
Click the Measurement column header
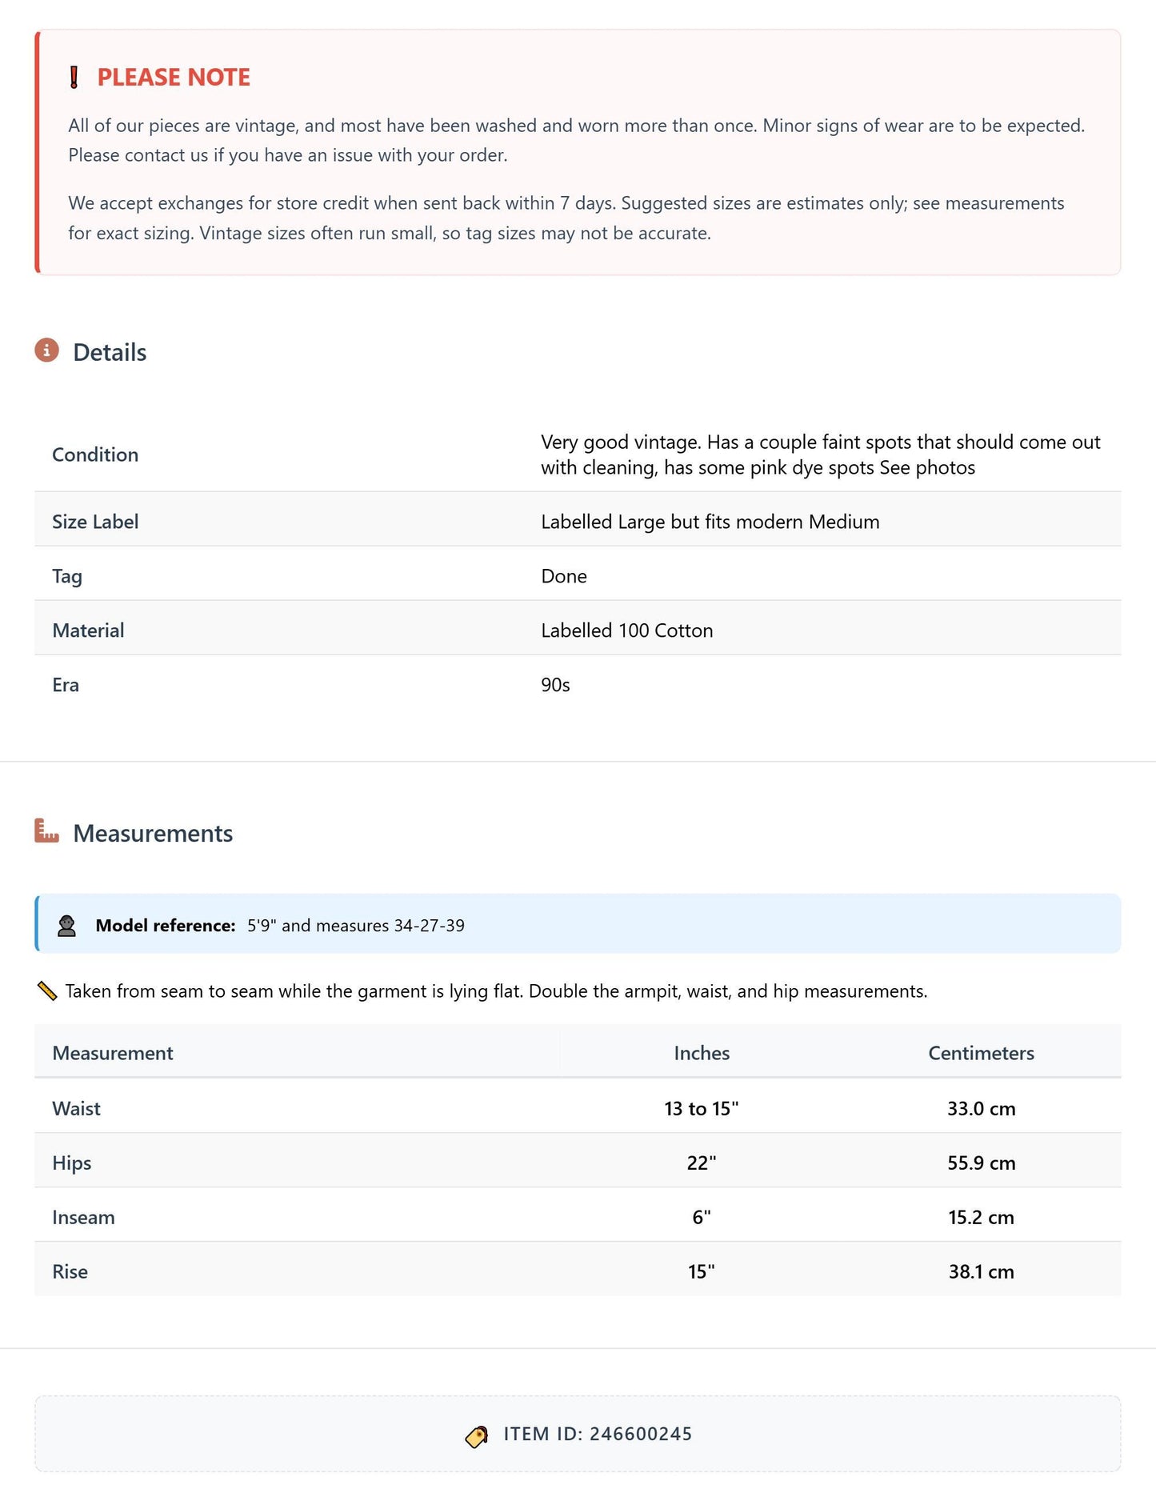click(x=113, y=1053)
